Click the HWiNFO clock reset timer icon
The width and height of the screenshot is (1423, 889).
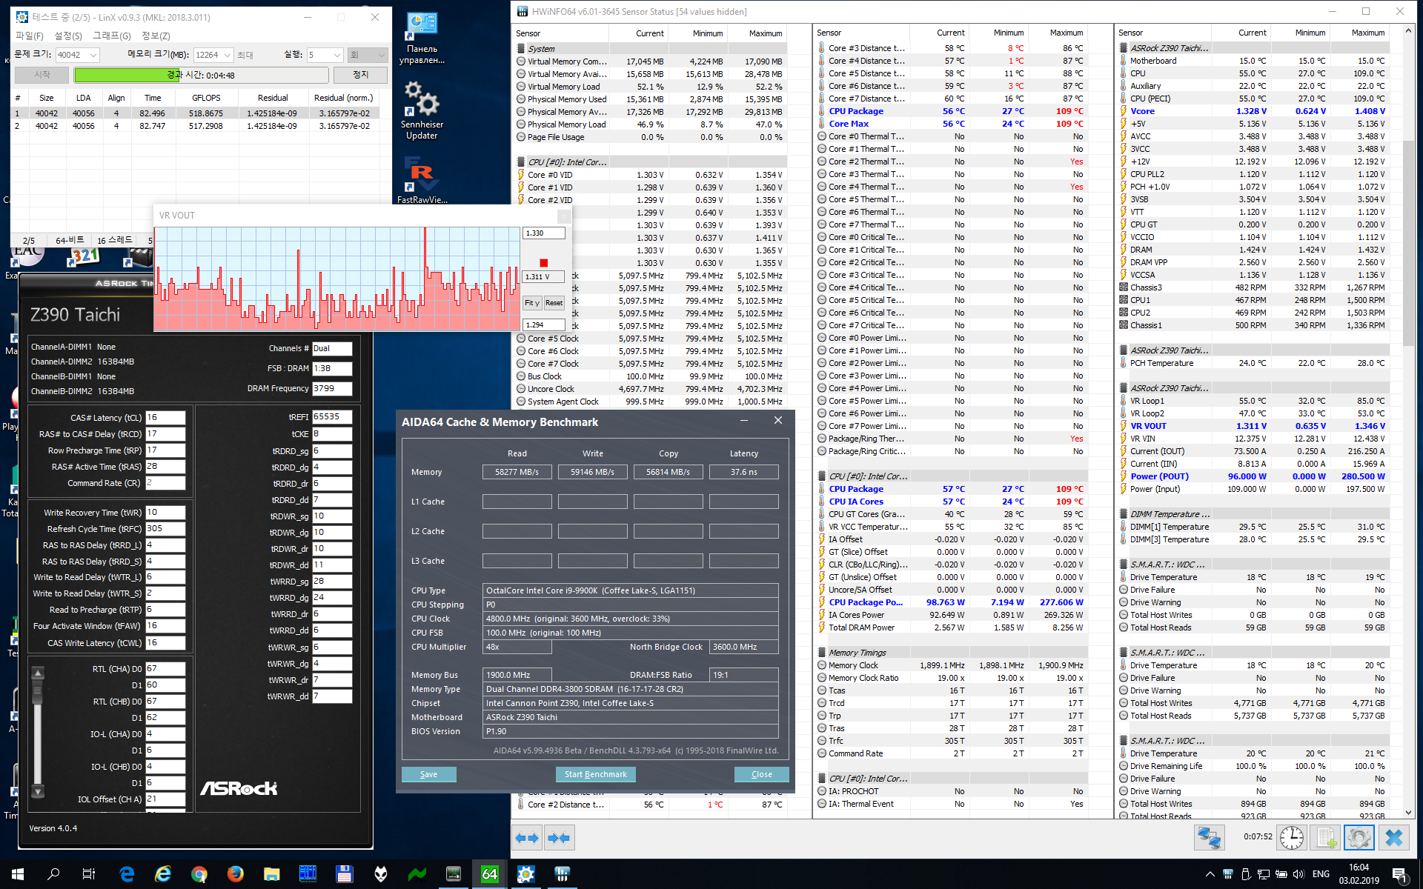tap(1292, 838)
